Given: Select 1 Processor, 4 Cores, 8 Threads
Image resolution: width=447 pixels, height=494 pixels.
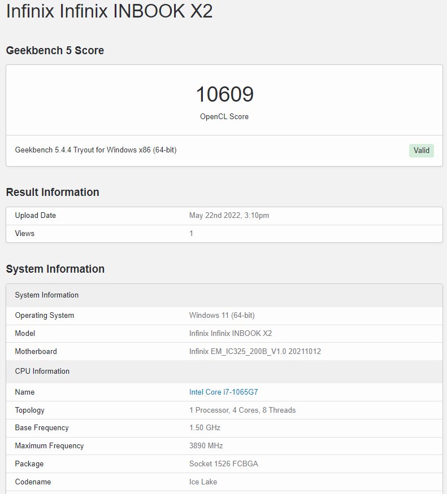Looking at the screenshot, I should (x=242, y=410).
